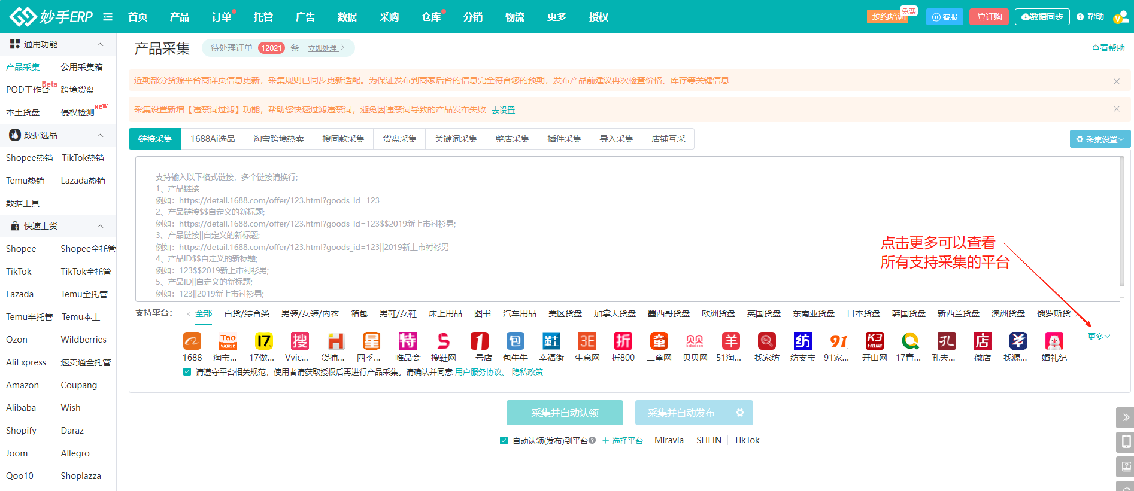Viewport: 1134px width, 491px height.
Task: Click the 微店 platform icon
Action: tap(983, 341)
